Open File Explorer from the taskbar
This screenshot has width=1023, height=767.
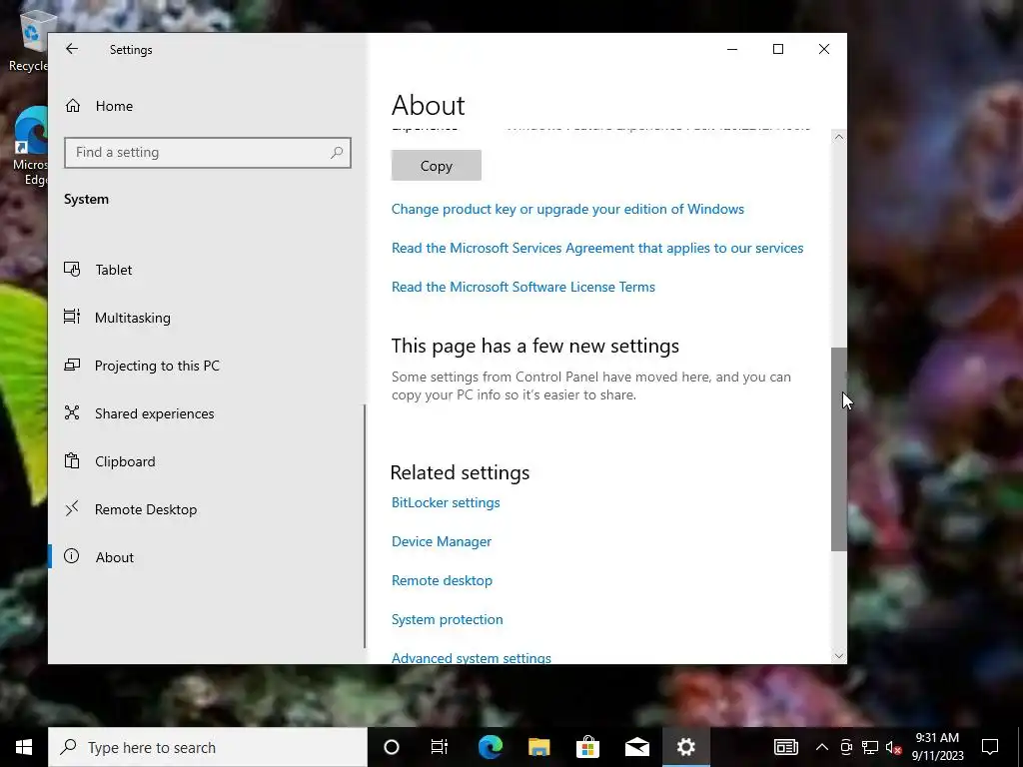(538, 747)
